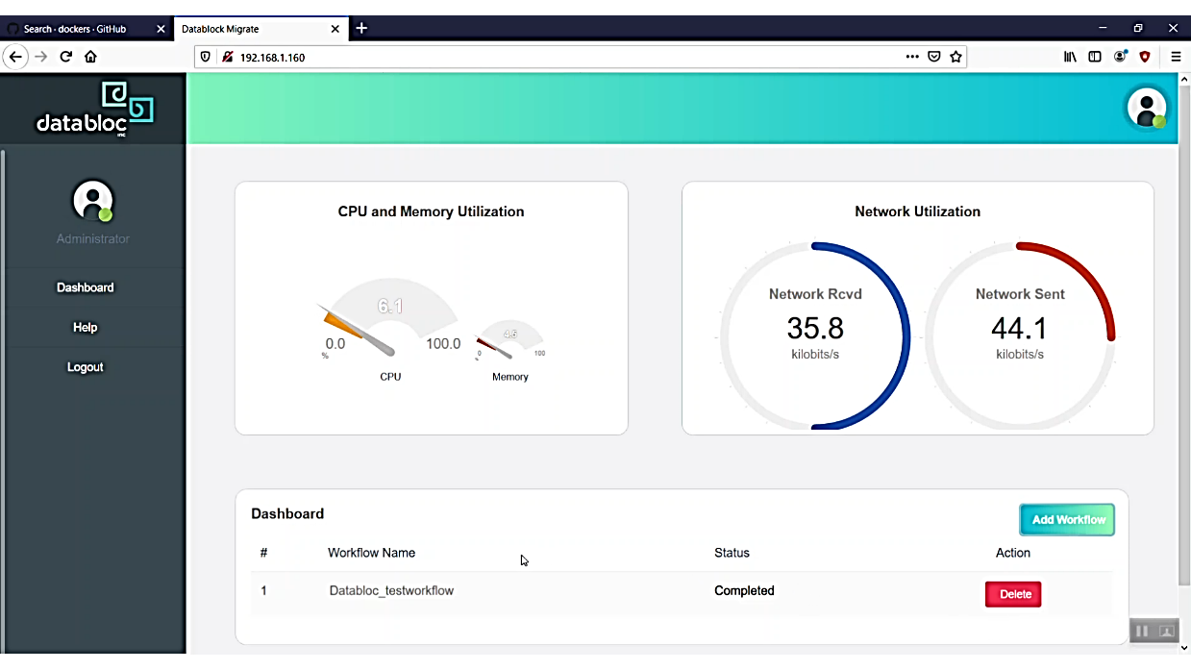Delete the Databloc_testworkflow row

point(1013,594)
